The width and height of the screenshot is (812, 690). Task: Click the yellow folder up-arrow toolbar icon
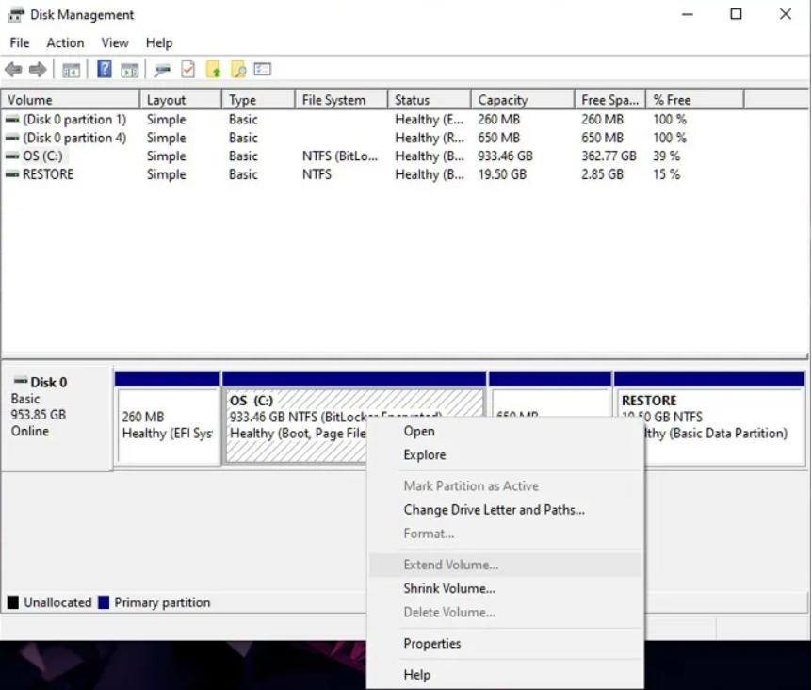[213, 70]
